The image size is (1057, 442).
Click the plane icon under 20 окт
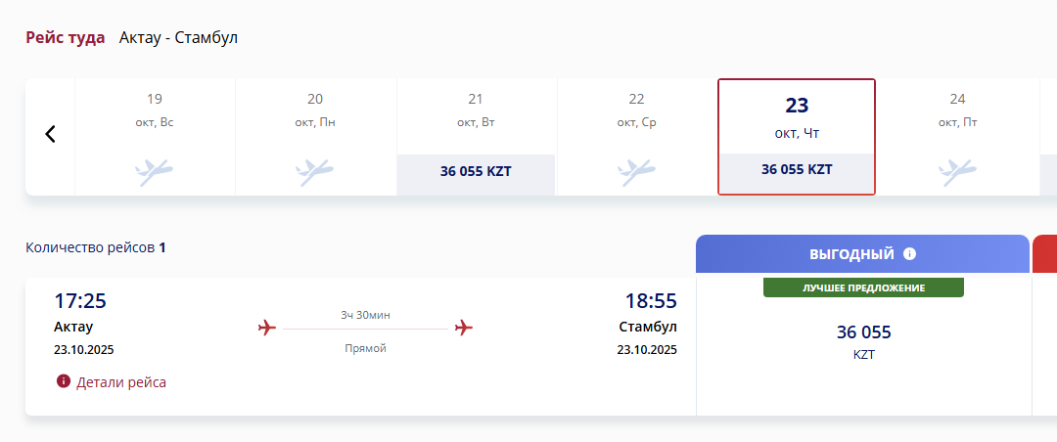[x=315, y=172]
